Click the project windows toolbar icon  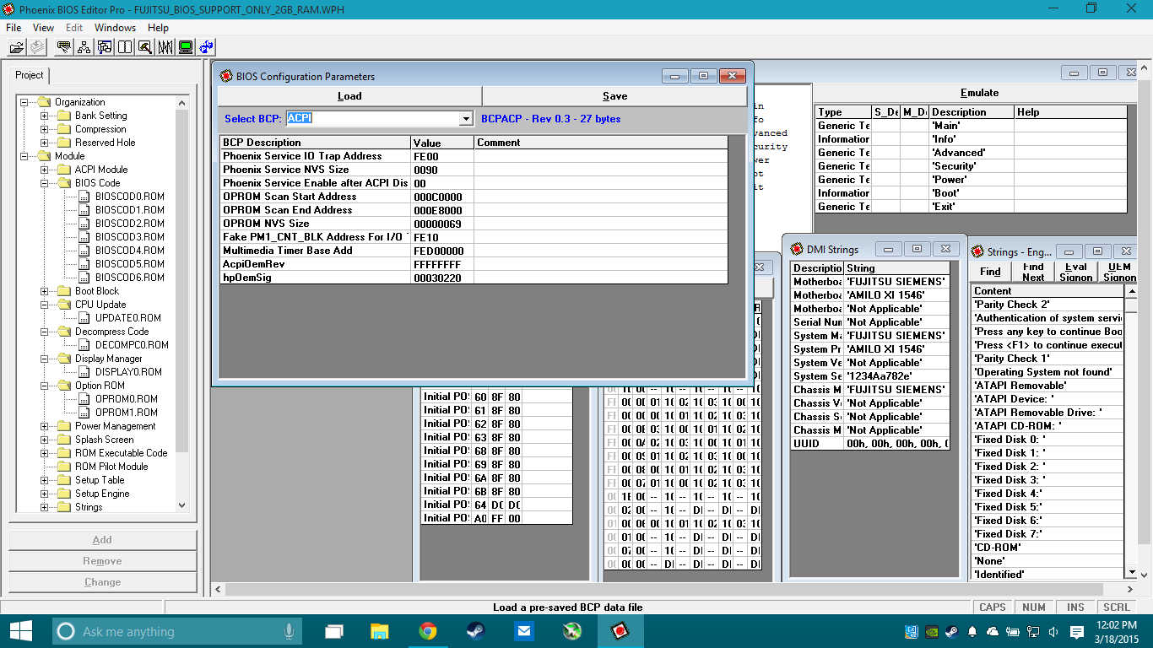pos(105,47)
